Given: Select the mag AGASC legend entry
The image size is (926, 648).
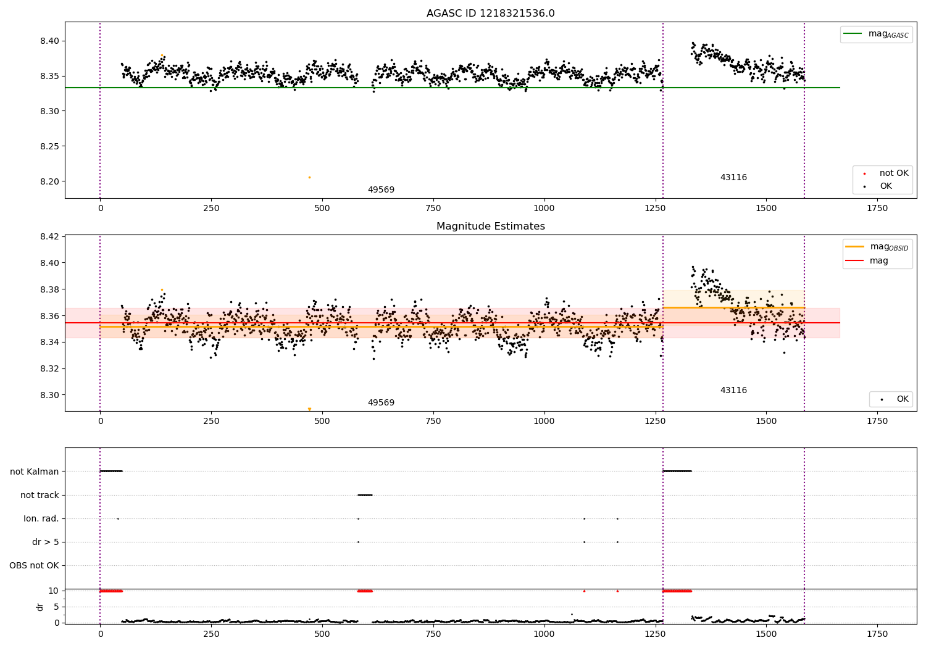Looking at the screenshot, I should tap(876, 35).
